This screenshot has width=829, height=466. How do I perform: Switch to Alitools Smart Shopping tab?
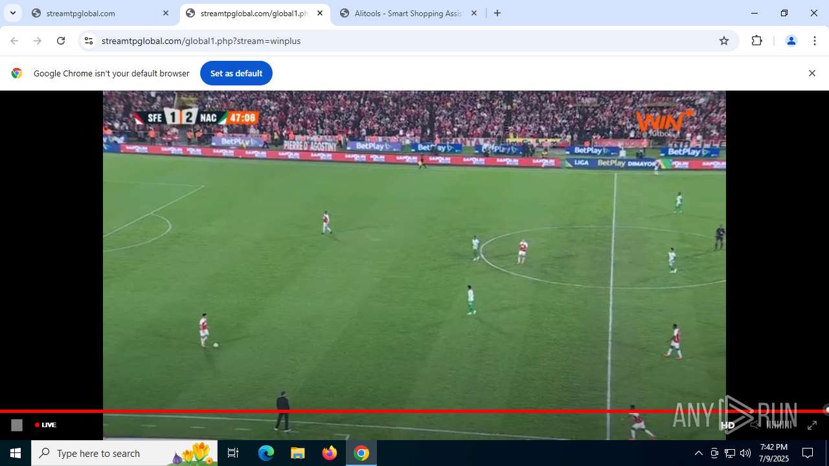(x=408, y=13)
